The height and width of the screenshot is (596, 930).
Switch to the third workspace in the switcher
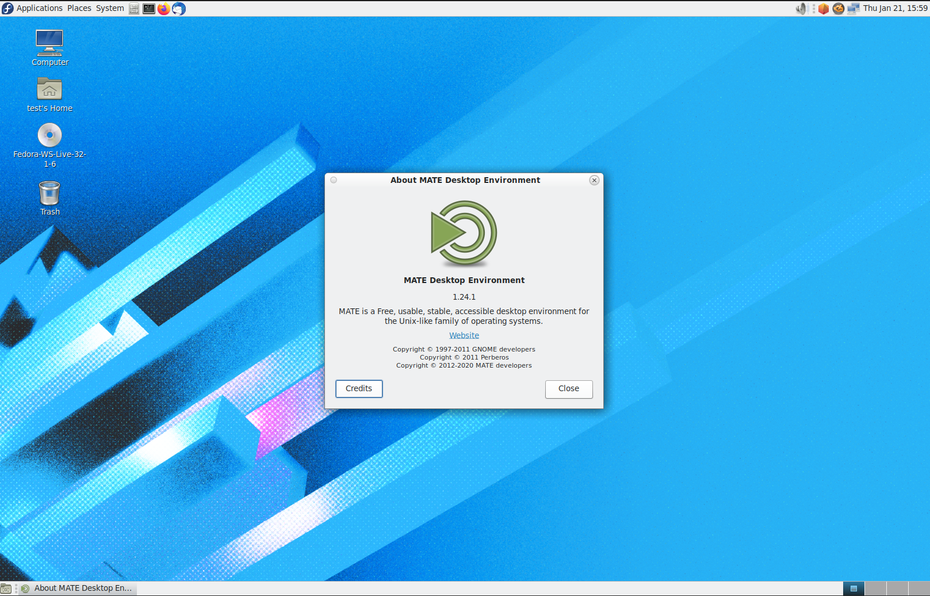tap(897, 589)
